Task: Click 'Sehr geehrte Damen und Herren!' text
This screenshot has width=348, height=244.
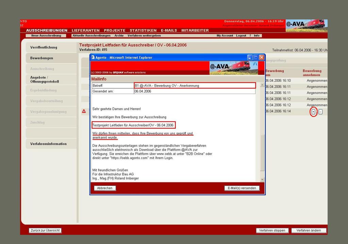Action: tap(117, 109)
